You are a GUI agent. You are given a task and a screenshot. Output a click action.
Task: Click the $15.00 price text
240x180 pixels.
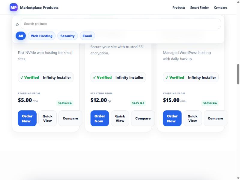(171, 100)
